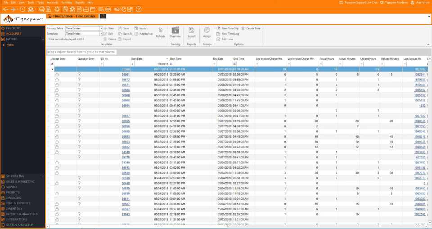Open the Template dropdown

pyautogui.click(x=101, y=34)
